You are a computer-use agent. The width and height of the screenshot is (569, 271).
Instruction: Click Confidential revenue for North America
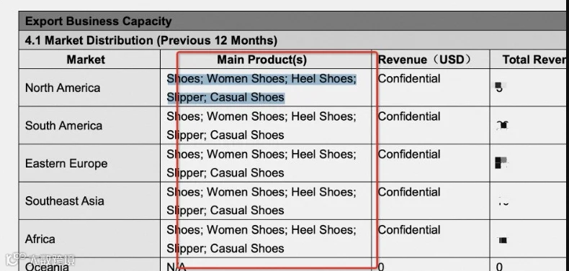tap(409, 78)
